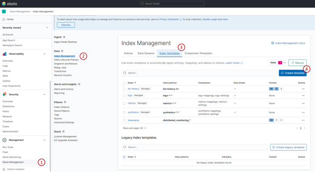Click Create legacy template button
315x172 pixels.
[288, 147]
